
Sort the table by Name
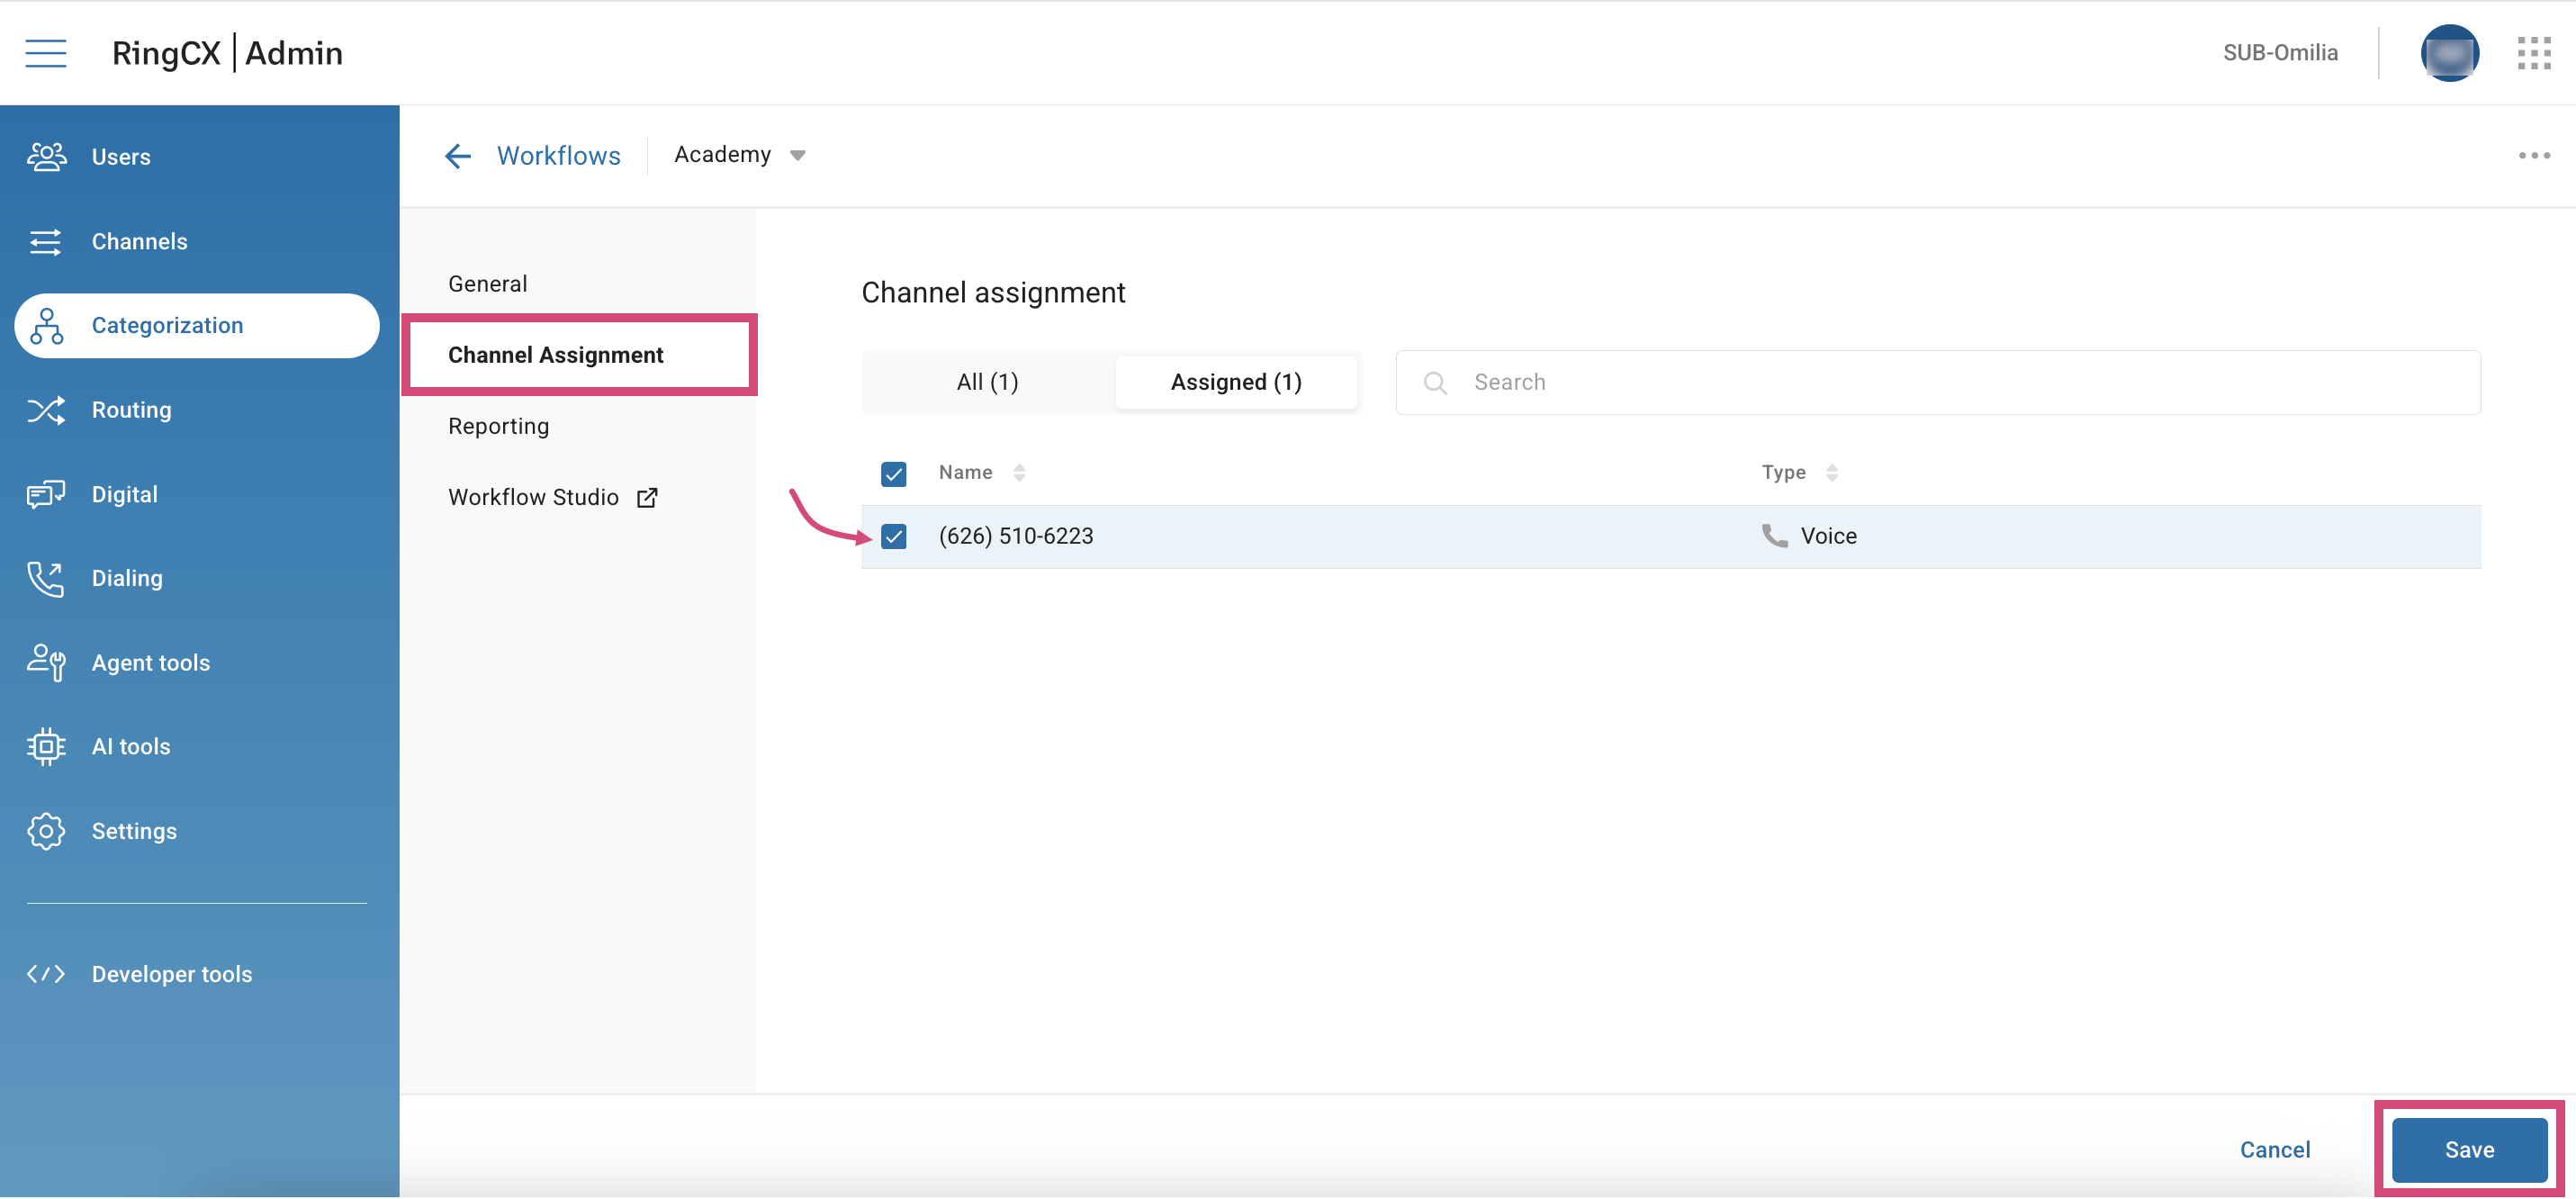pyautogui.click(x=1020, y=472)
